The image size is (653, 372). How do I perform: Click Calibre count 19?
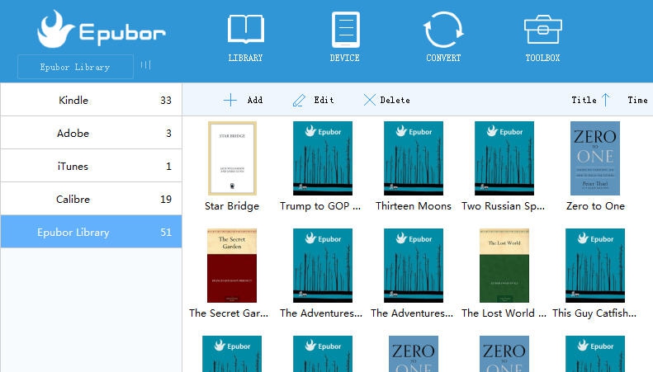pyautogui.click(x=166, y=200)
